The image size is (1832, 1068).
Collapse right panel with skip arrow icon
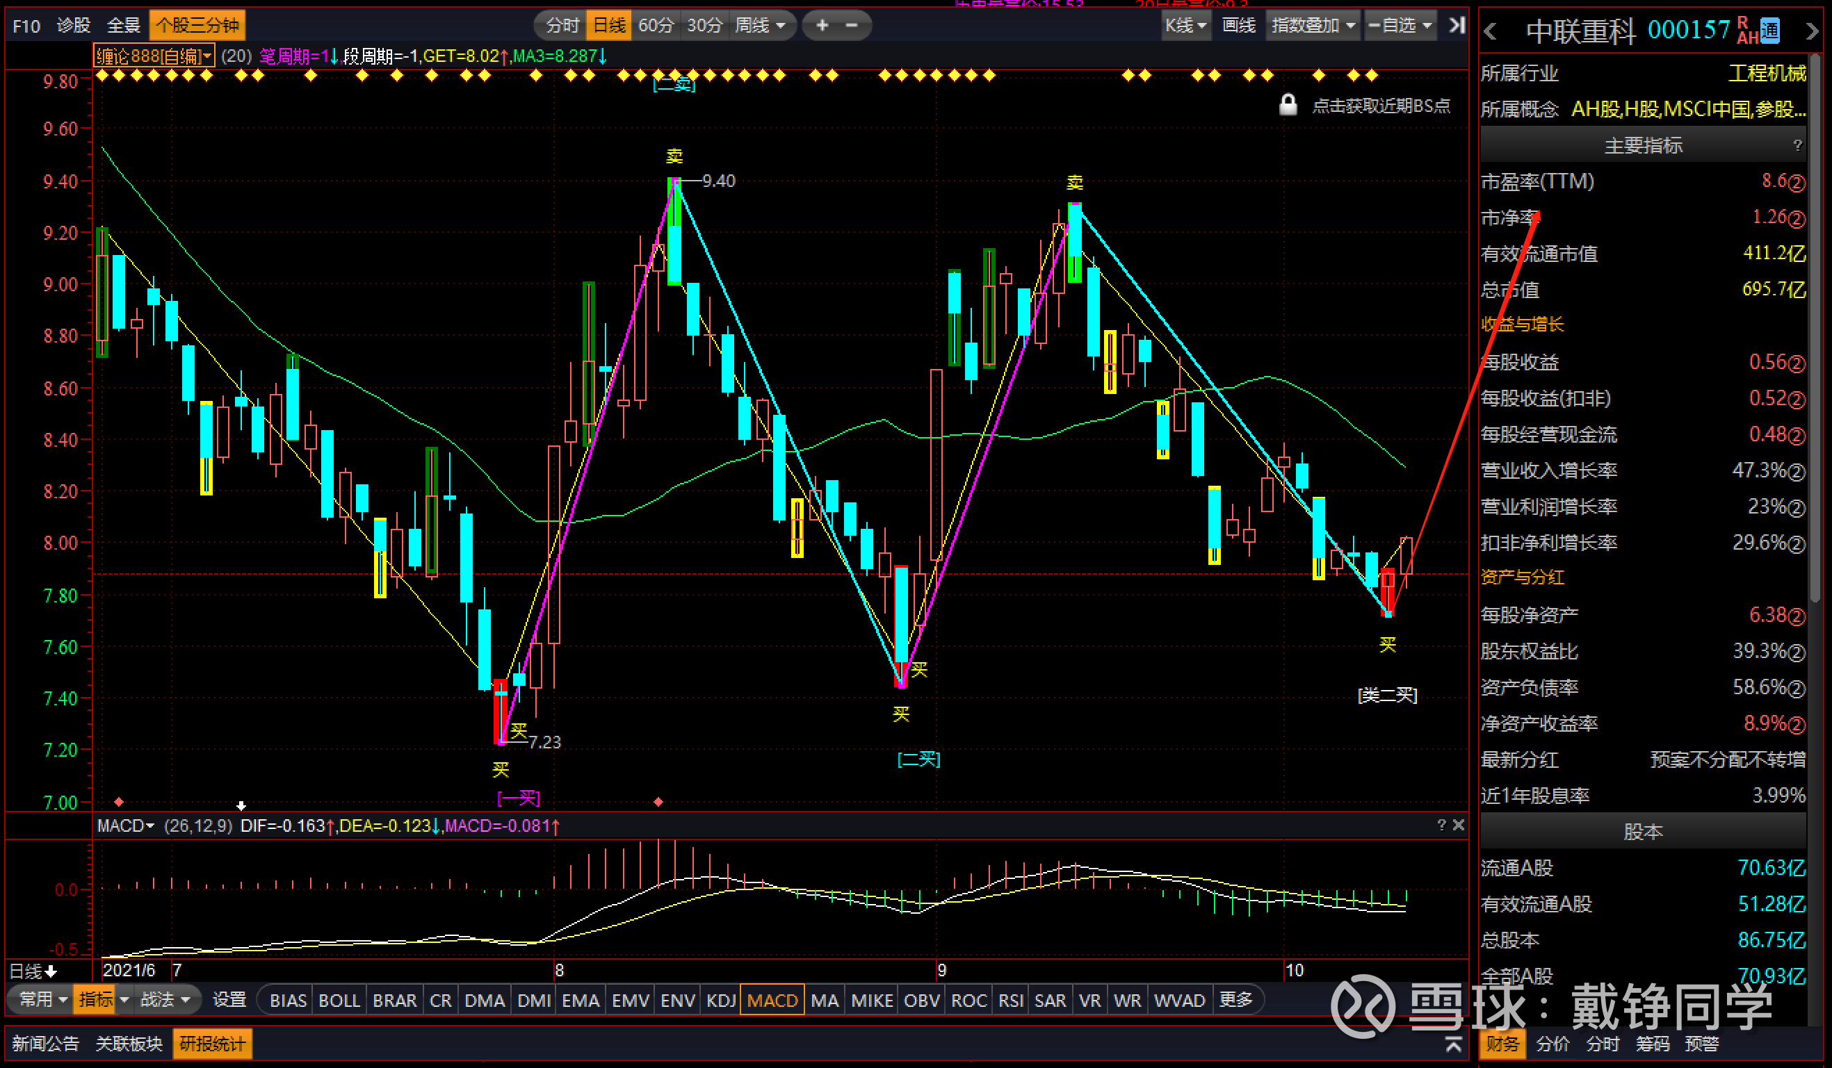coord(1457,26)
